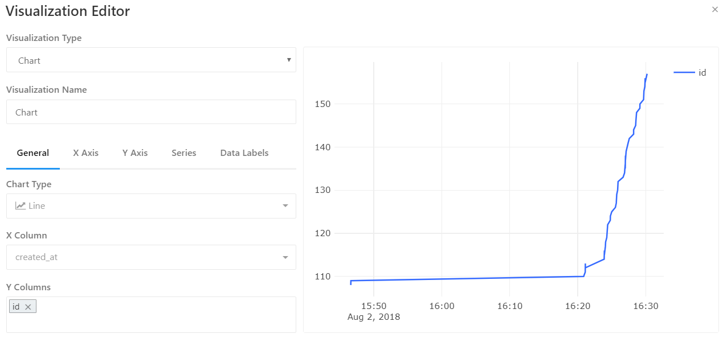Image resolution: width=723 pixels, height=346 pixels.
Task: Open the Visualization Type dropdown
Action: click(151, 60)
